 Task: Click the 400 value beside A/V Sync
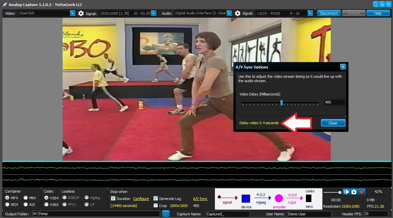[196, 206]
